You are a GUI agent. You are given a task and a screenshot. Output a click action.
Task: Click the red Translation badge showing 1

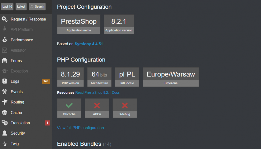pyautogui.click(x=47, y=123)
